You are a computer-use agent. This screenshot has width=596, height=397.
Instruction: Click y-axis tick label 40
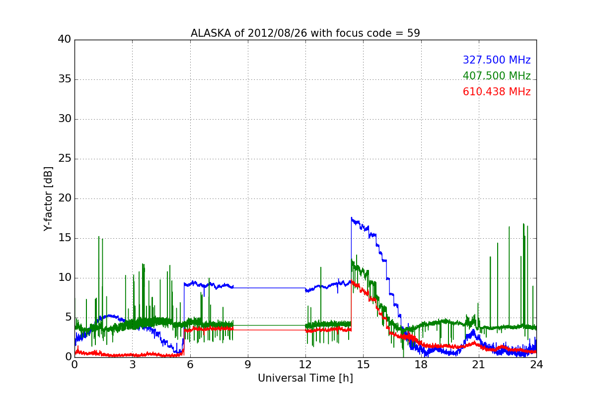(64, 40)
